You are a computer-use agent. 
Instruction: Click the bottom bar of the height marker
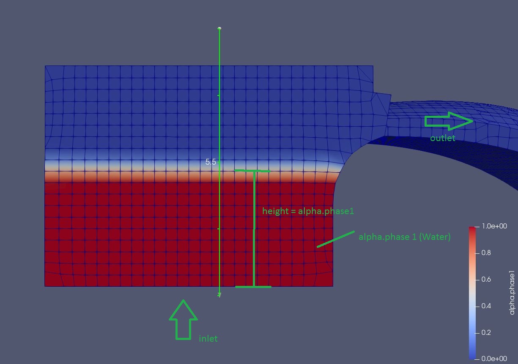click(x=253, y=287)
